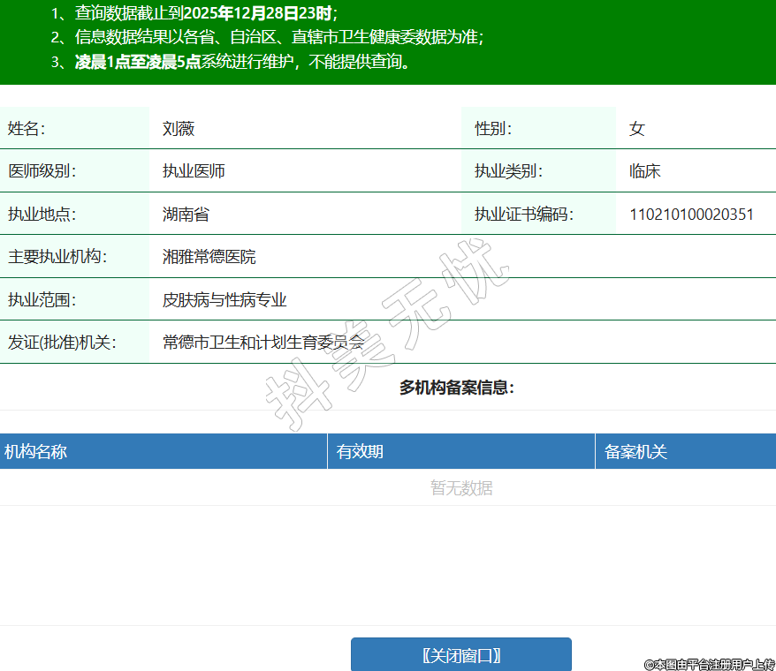The image size is (776, 671).
Task: Click the name value 刘薇
Action: coord(179,129)
